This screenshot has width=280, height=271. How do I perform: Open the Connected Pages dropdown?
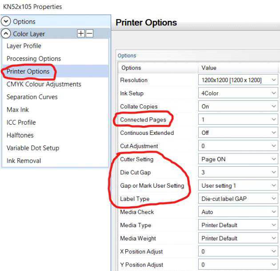point(238,119)
